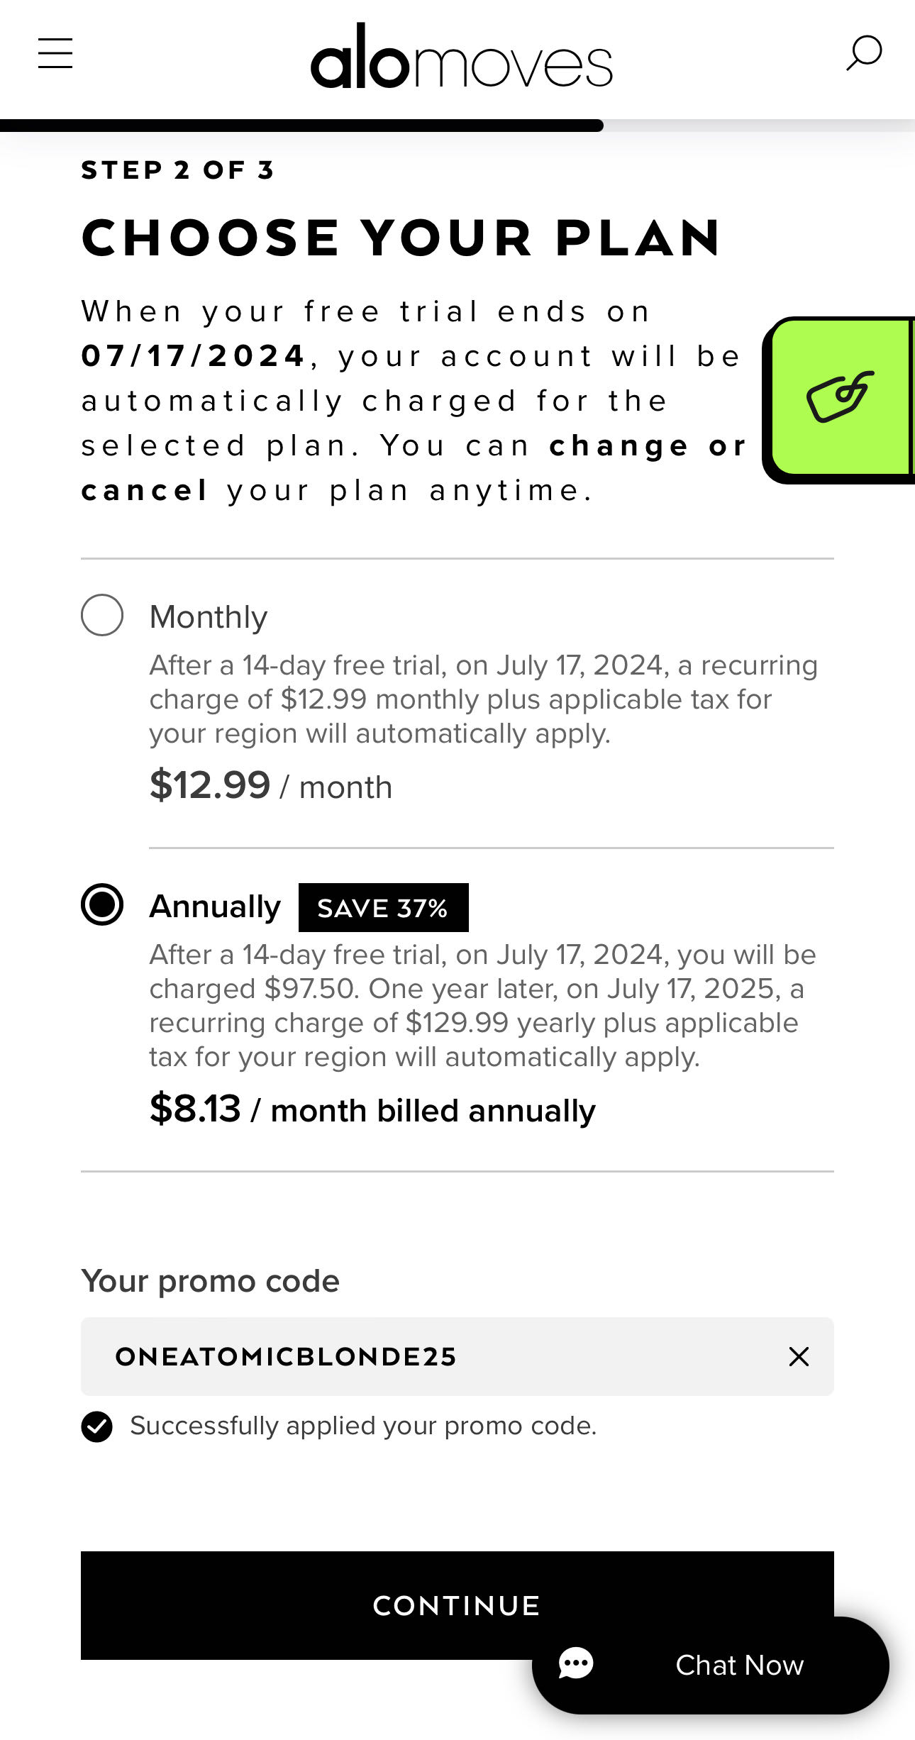Screen dimensions: 915x1740
Task: Tap the step progress bar
Action: [x=457, y=126]
